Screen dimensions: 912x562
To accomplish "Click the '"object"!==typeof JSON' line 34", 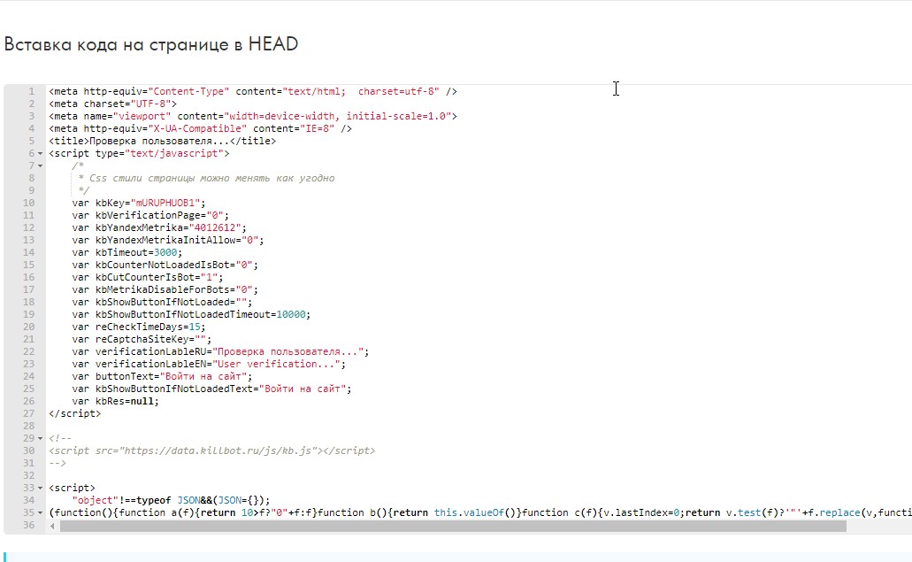I will pyautogui.click(x=171, y=500).
